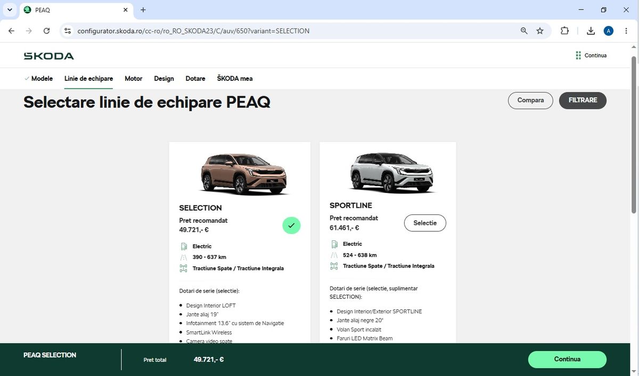This screenshot has width=639, height=376.
Task: Switch to the Design tab
Action: tap(164, 78)
